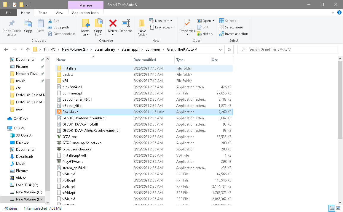Click the Cut scissors icon
This screenshot has width=343, height=212.
[50, 21]
